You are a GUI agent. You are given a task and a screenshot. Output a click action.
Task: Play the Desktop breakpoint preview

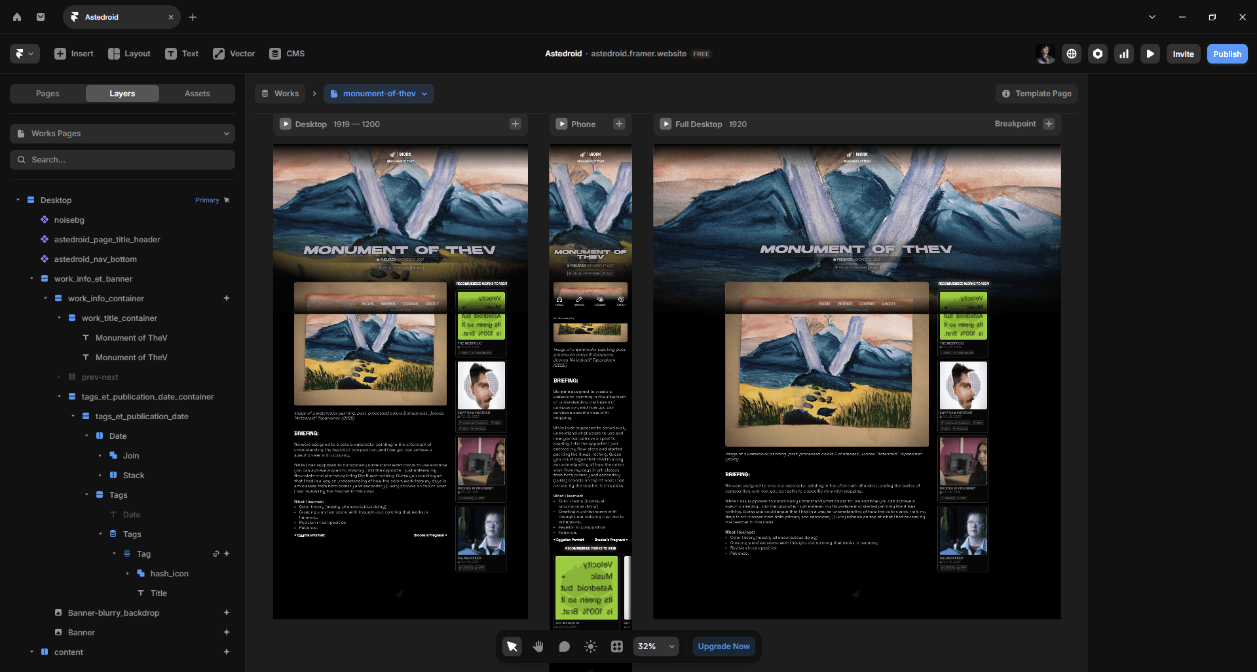286,124
